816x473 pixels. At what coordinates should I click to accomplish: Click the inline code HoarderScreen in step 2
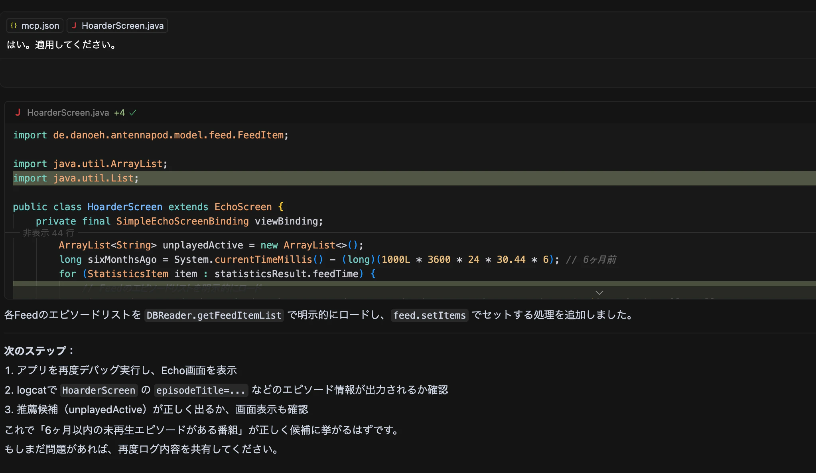99,390
